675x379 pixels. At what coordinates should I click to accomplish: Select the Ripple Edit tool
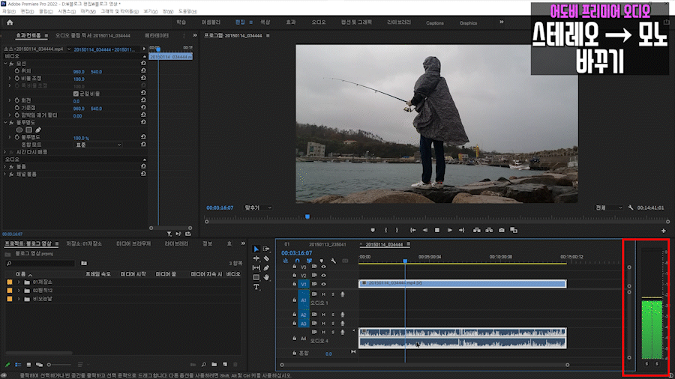[x=256, y=258]
